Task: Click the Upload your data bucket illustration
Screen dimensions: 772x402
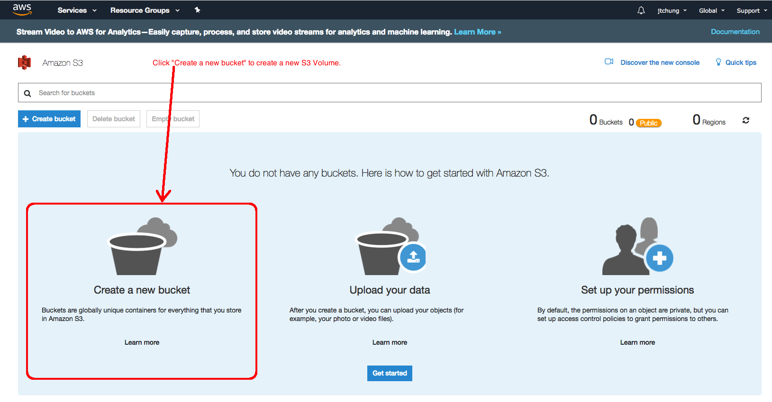Action: (391, 246)
